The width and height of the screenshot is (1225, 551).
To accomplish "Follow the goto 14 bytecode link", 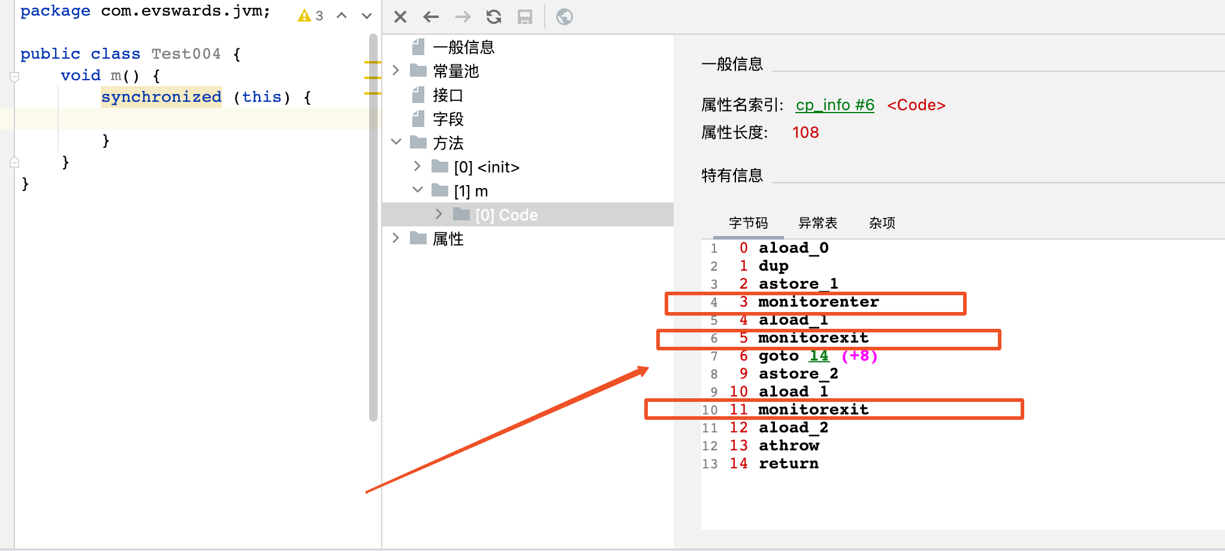I will tap(819, 356).
